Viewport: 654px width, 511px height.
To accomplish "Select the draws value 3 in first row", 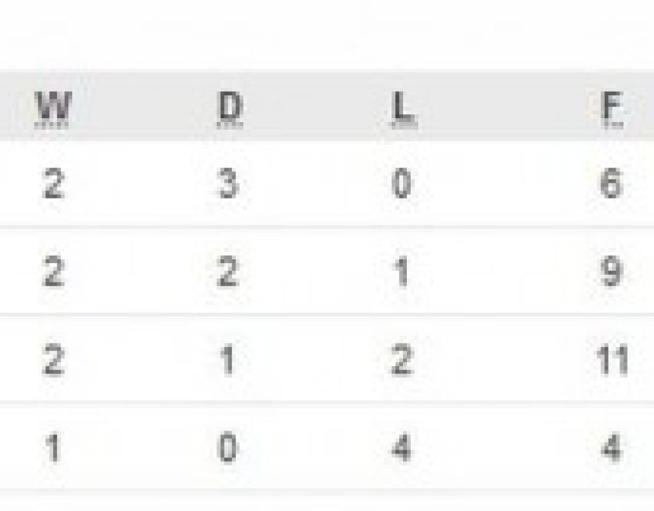I will (x=230, y=185).
